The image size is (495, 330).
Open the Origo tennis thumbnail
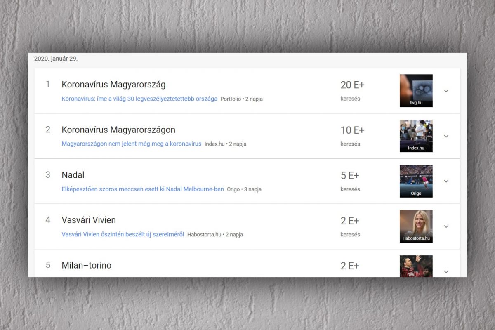(416, 181)
